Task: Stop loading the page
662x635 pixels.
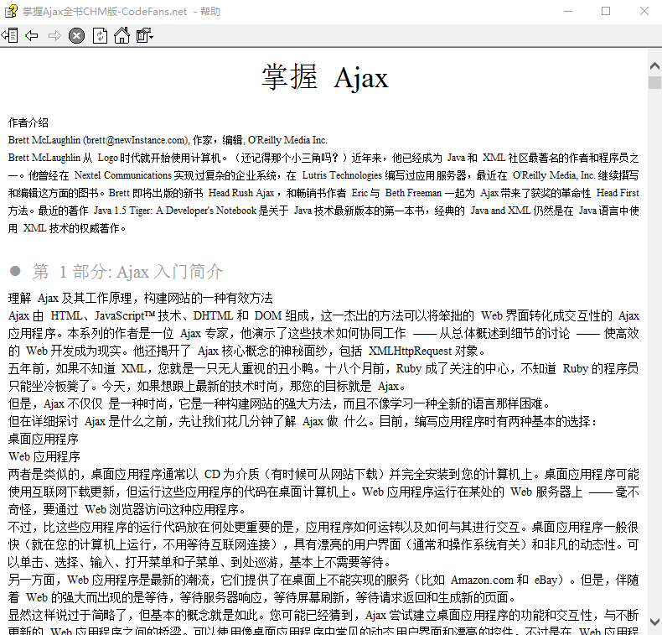Action: click(x=76, y=35)
